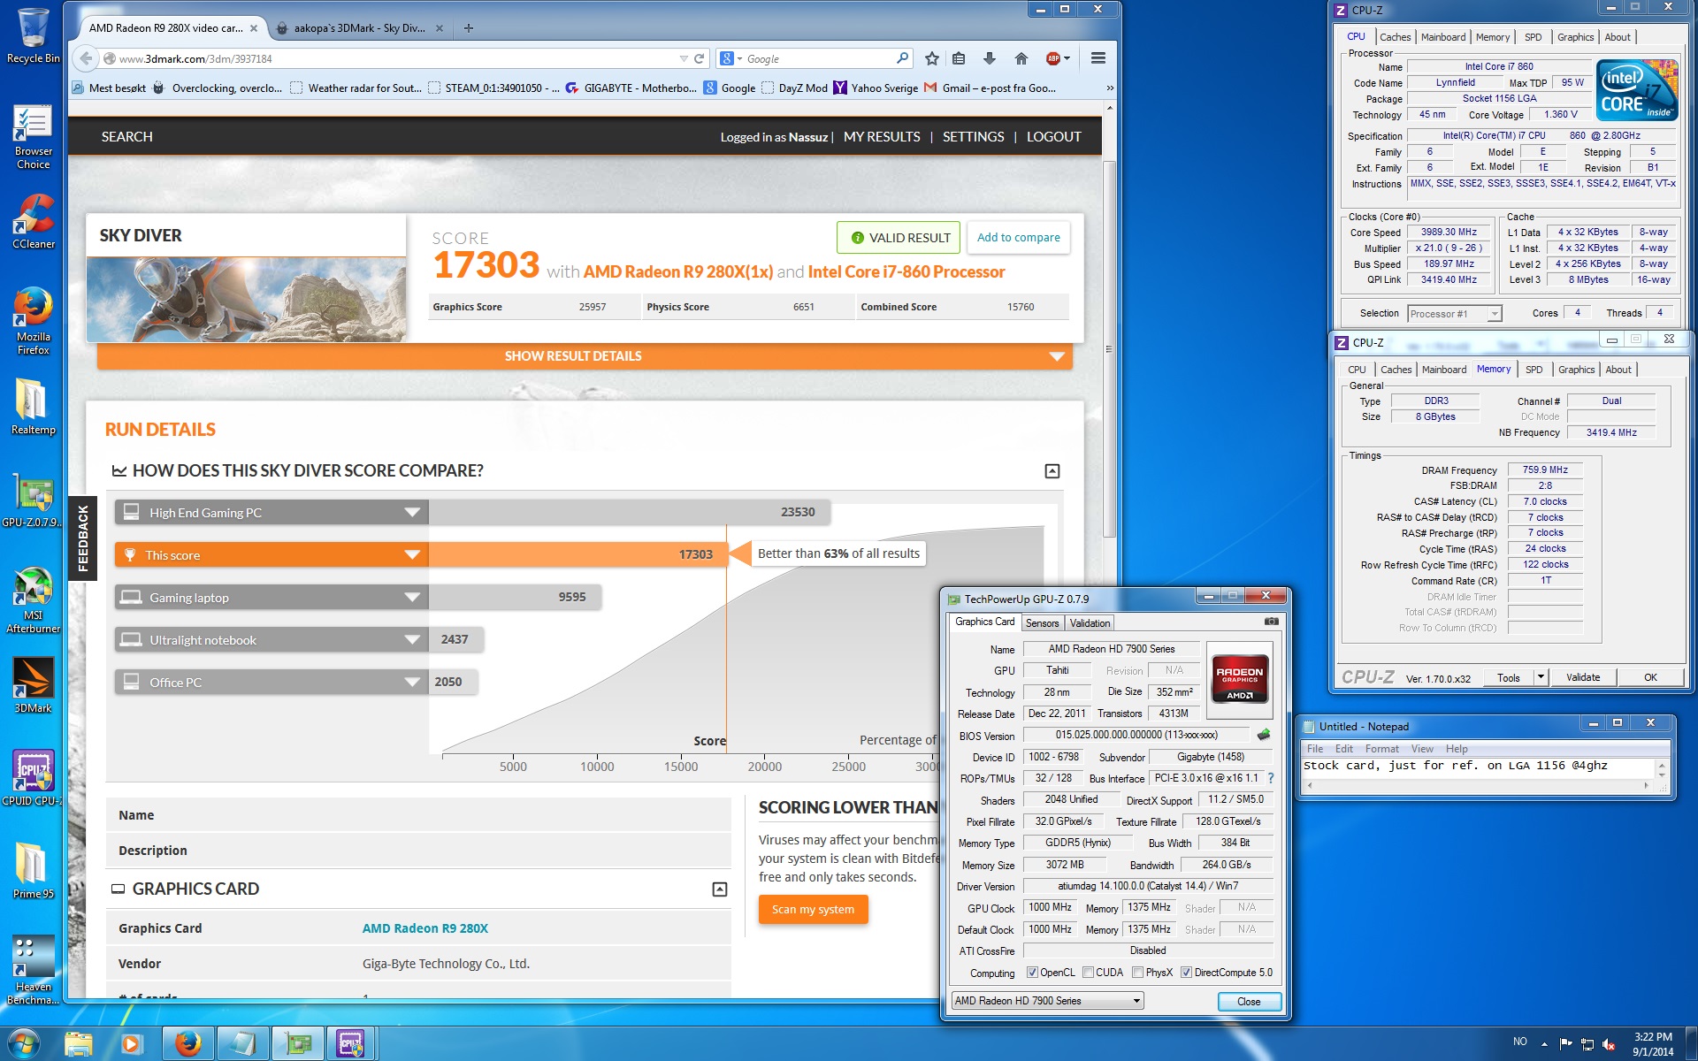1698x1061 pixels.
Task: Click the Close button in GPU-Z
Action: pos(1249,1002)
